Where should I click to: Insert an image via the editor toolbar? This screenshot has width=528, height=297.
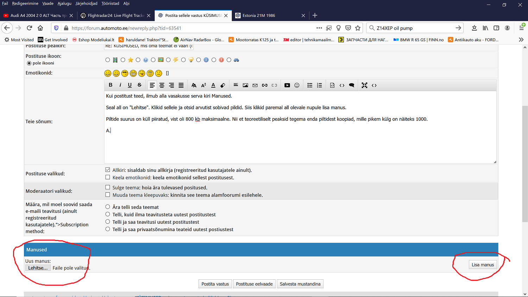[245, 85]
